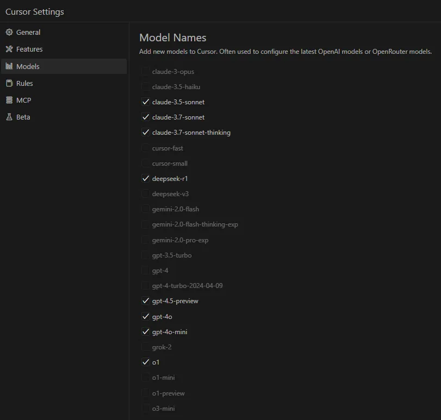Image resolution: width=441 pixels, height=420 pixels.
Task: Uncheck the claude-3.5-sonnet model checkbox
Action: pos(145,102)
